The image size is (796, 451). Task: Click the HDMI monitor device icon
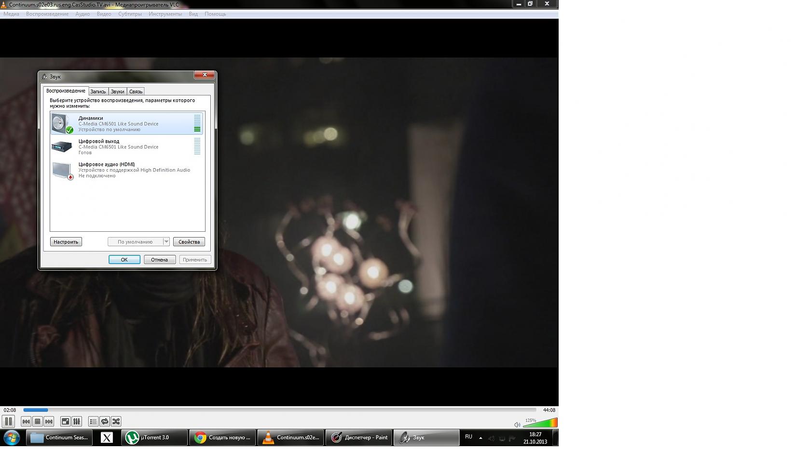pos(62,170)
